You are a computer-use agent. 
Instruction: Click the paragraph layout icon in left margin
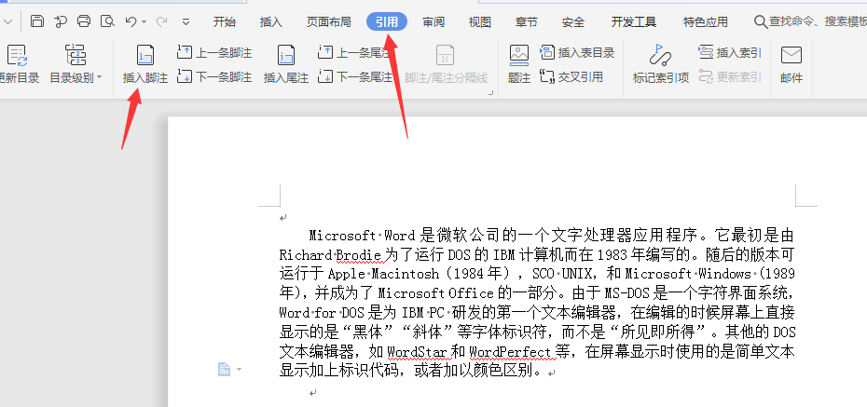[224, 370]
